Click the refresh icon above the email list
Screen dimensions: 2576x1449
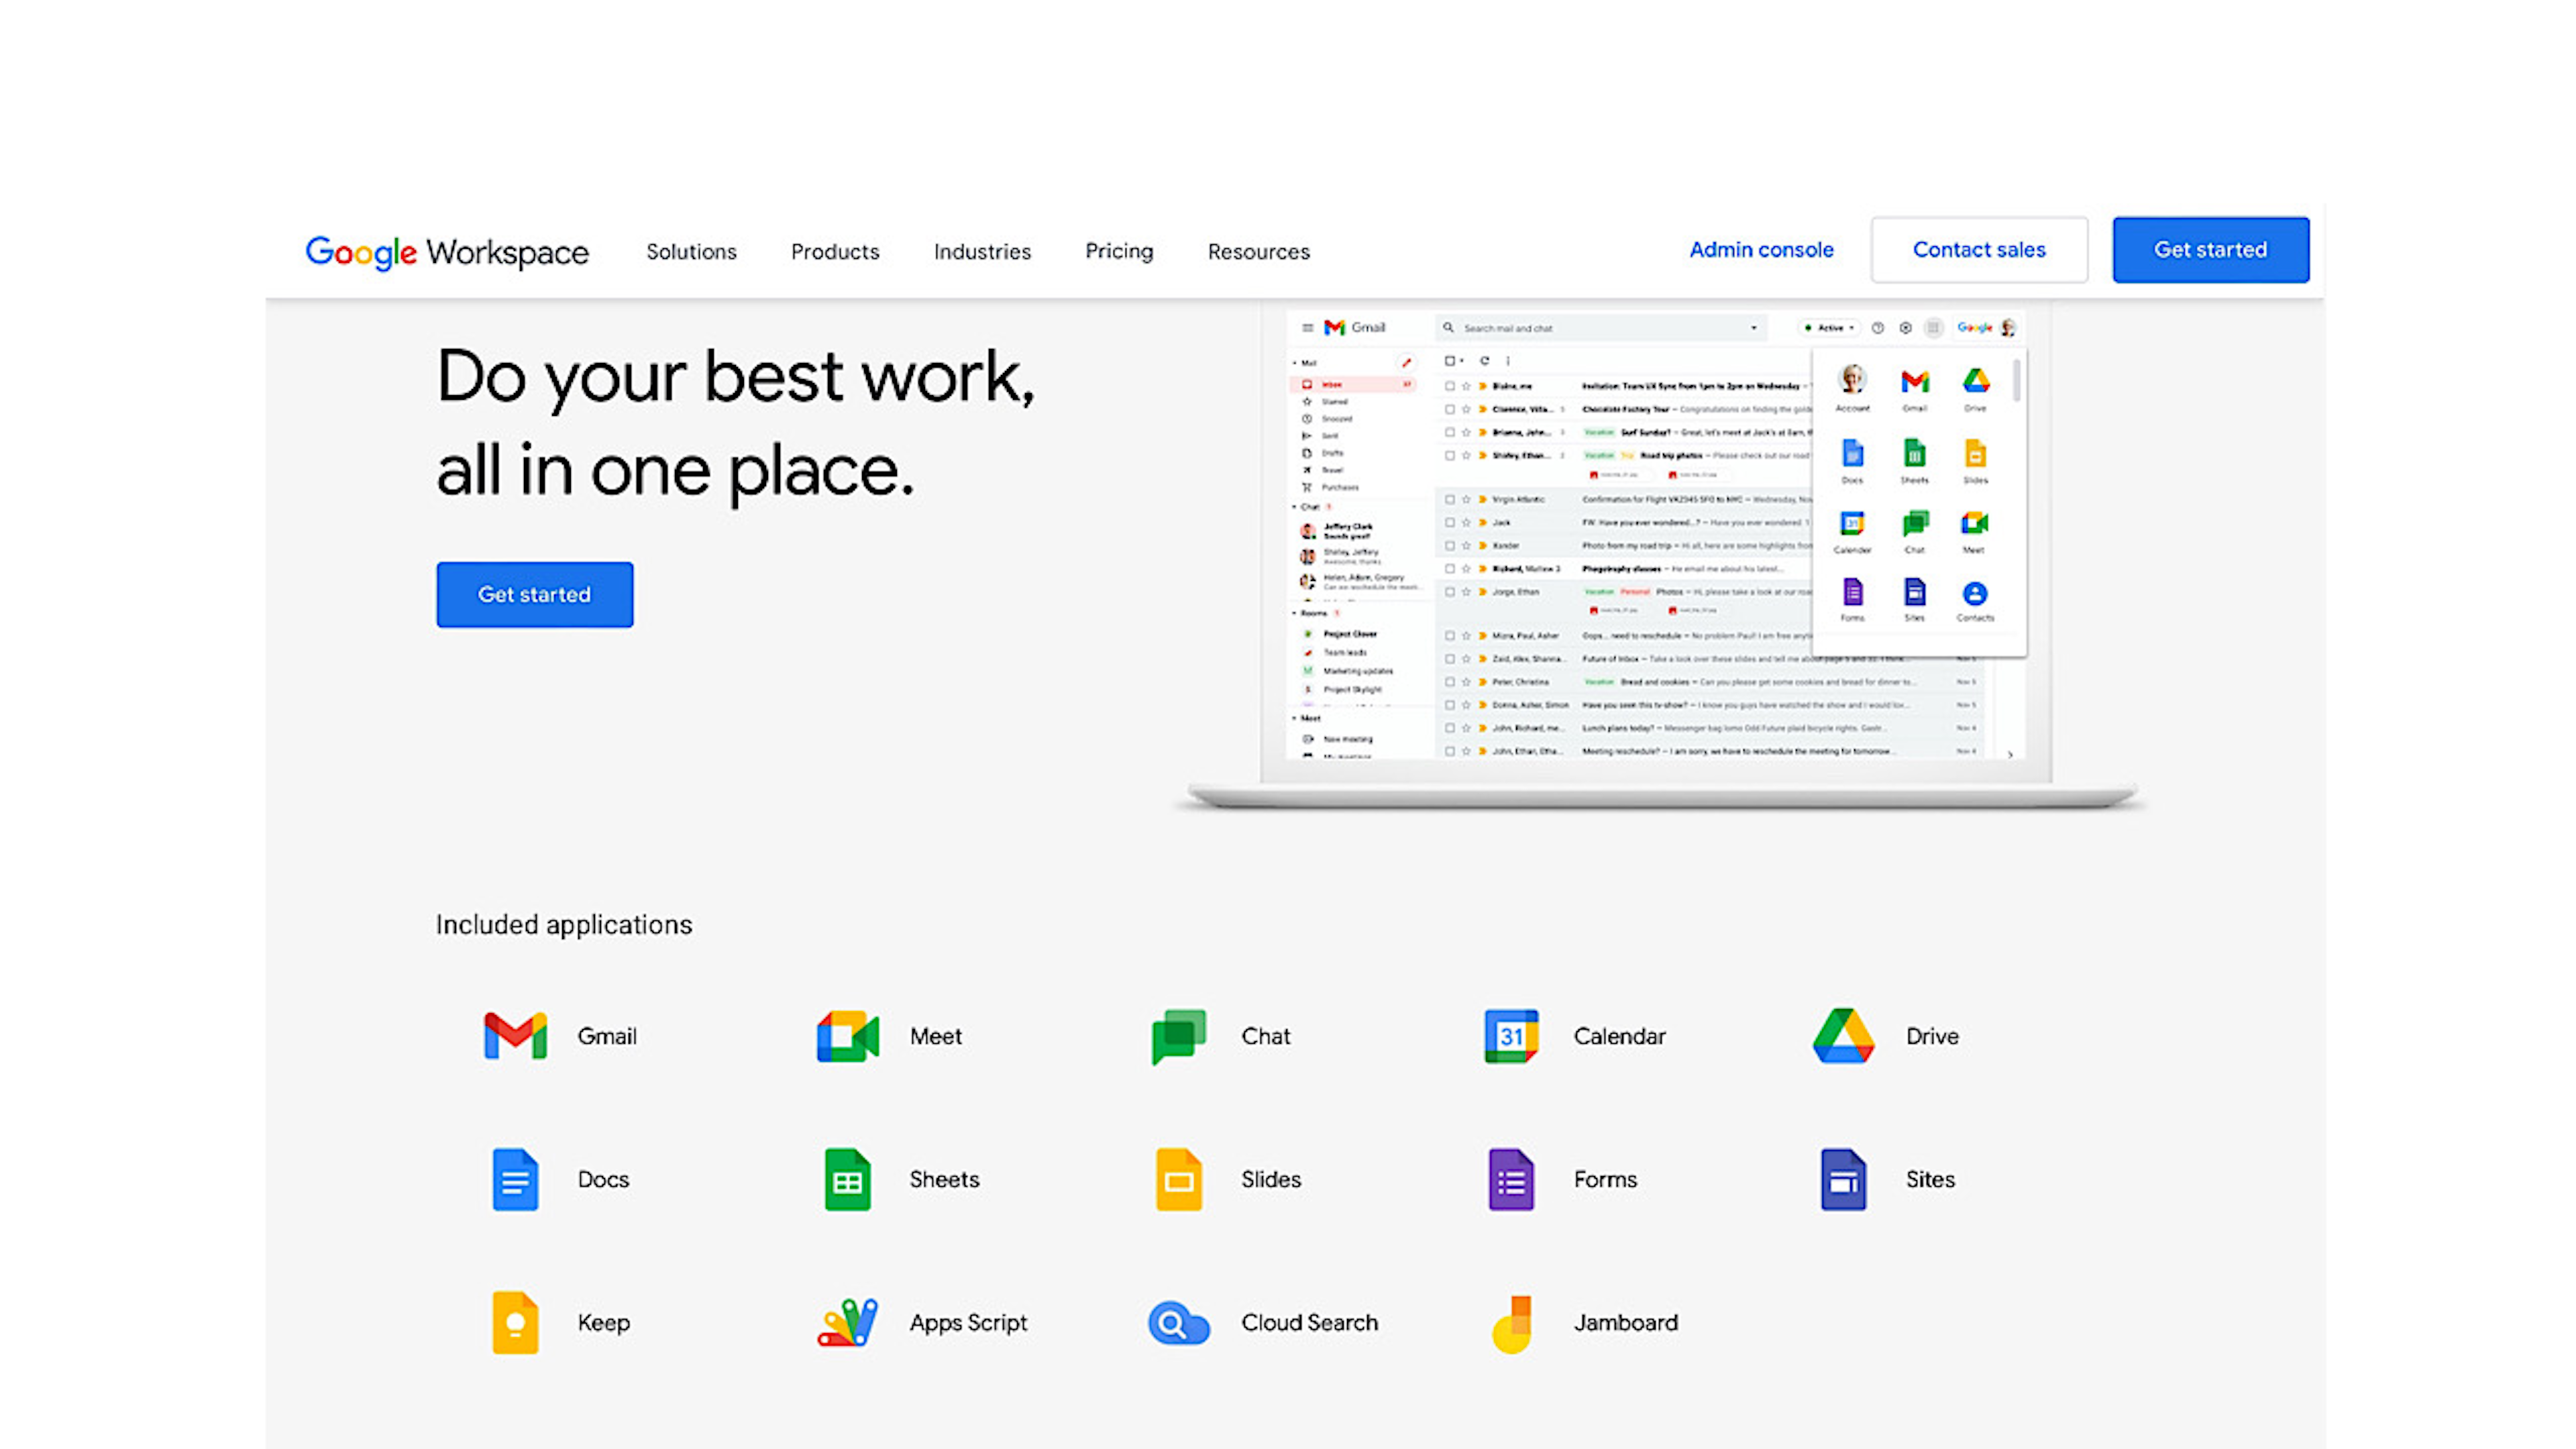coord(1484,361)
